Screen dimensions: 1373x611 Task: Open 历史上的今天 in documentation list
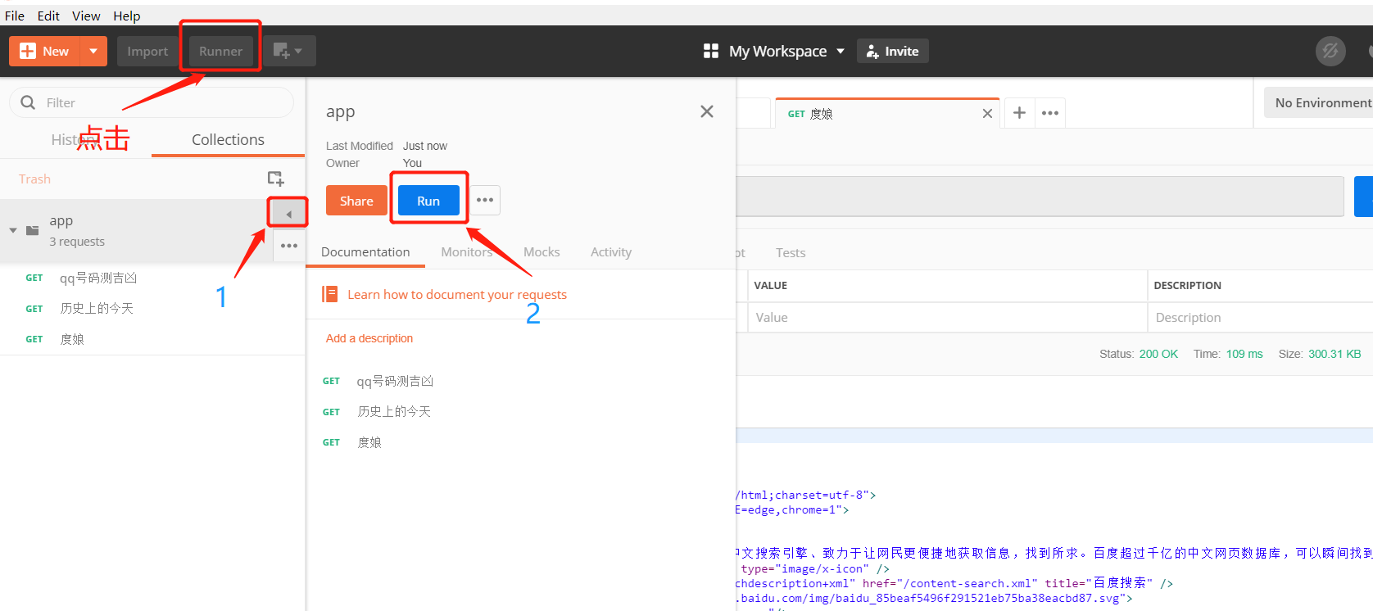393,411
